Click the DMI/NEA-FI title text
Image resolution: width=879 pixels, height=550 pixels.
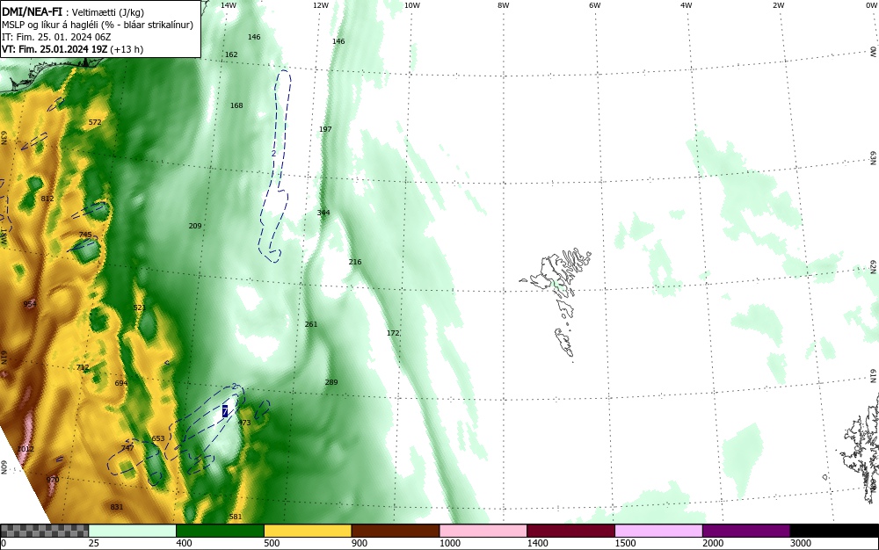coord(32,11)
